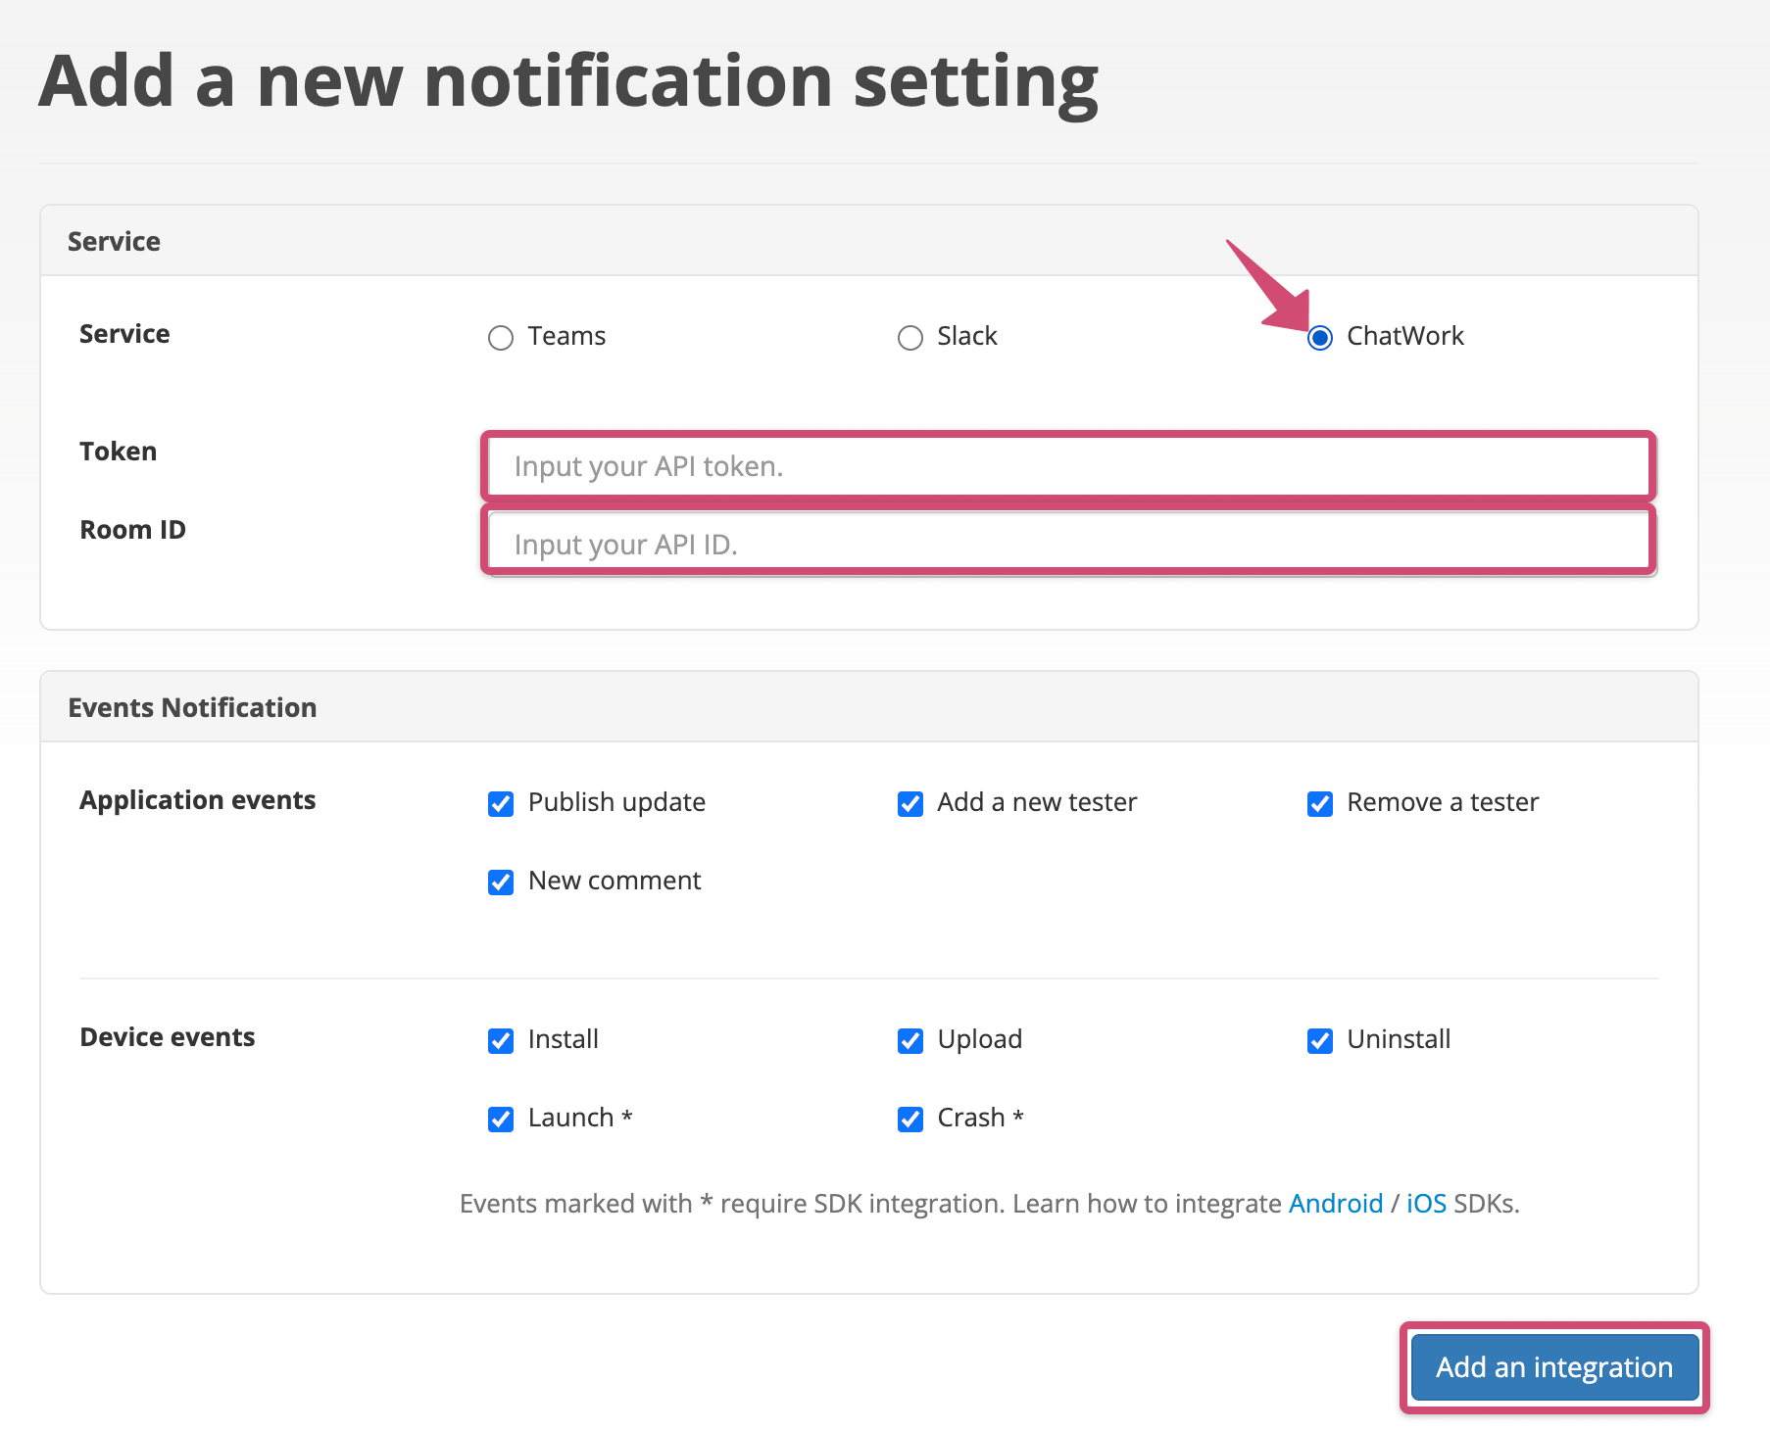This screenshot has width=1770, height=1431.
Task: Click the Room ID input field
Action: (1067, 544)
